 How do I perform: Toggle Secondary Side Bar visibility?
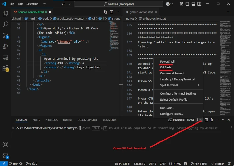(x=199, y=4)
